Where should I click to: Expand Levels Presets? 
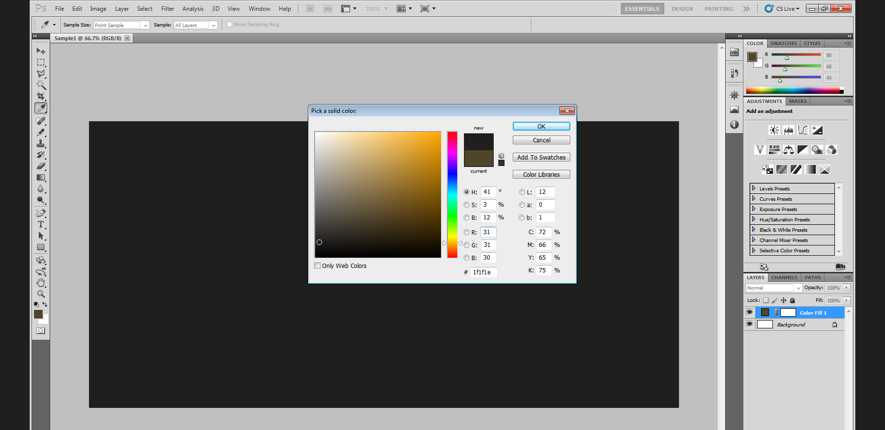(753, 188)
